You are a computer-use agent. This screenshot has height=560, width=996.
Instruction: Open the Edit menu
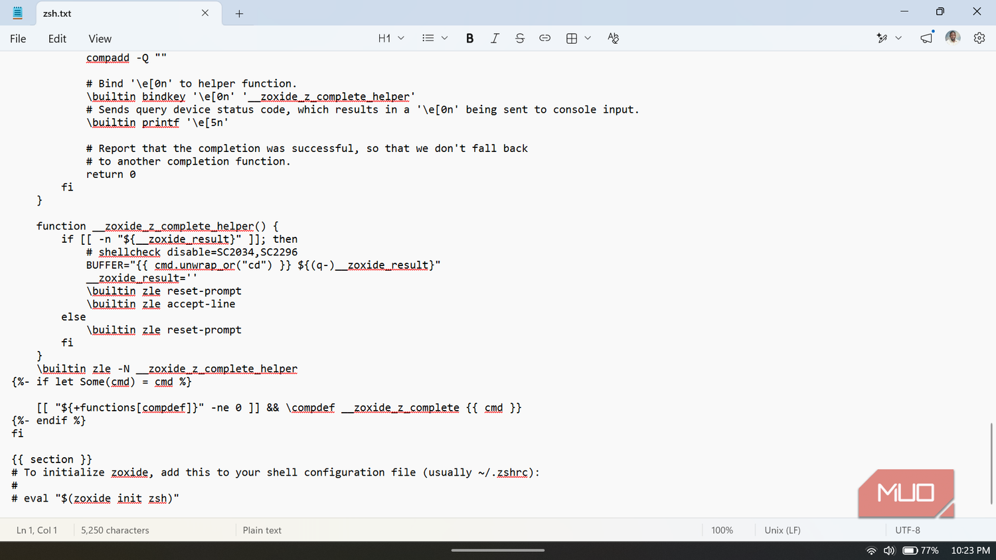click(57, 38)
